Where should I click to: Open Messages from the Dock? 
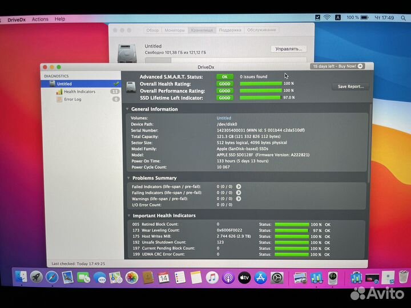pos(100,278)
